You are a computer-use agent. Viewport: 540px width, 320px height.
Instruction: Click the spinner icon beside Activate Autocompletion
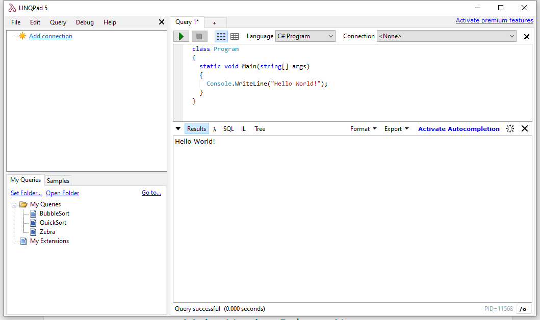pyautogui.click(x=510, y=129)
